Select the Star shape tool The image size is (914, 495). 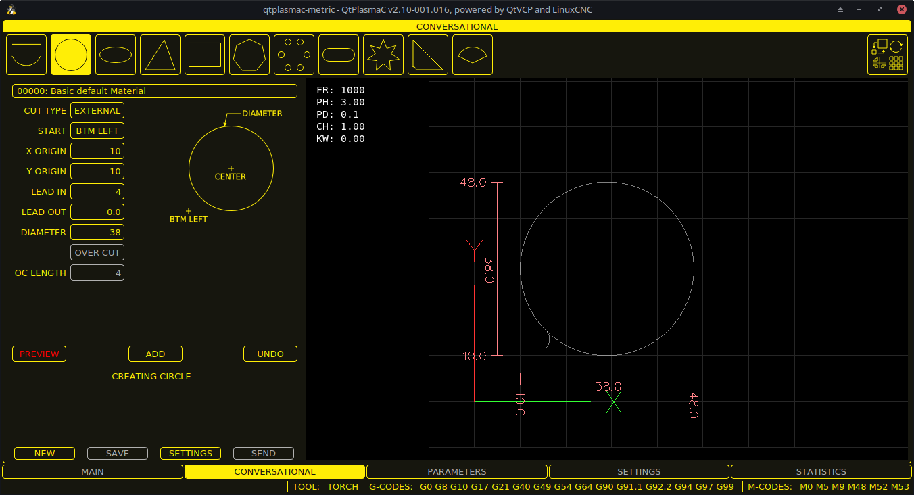coord(383,54)
